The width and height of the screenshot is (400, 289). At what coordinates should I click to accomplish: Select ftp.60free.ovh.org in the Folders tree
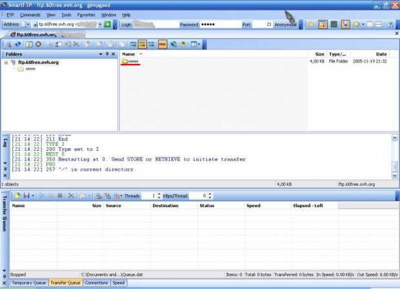(x=38, y=62)
